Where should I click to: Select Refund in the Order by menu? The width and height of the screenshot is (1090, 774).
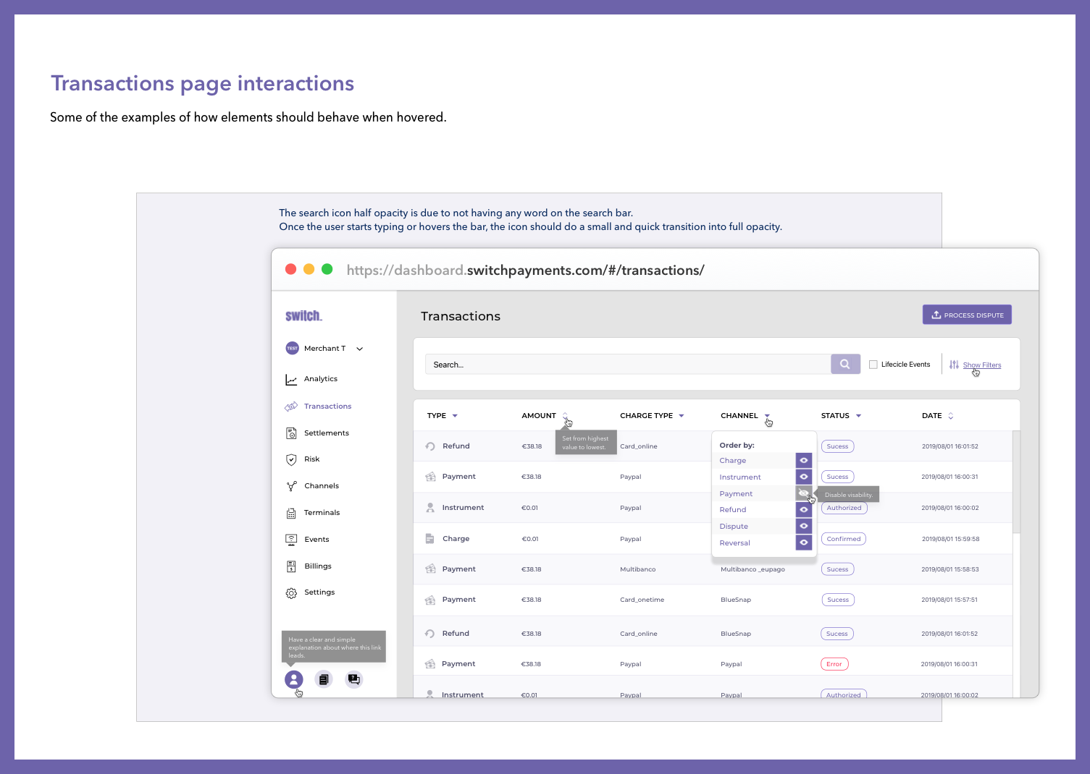click(733, 510)
